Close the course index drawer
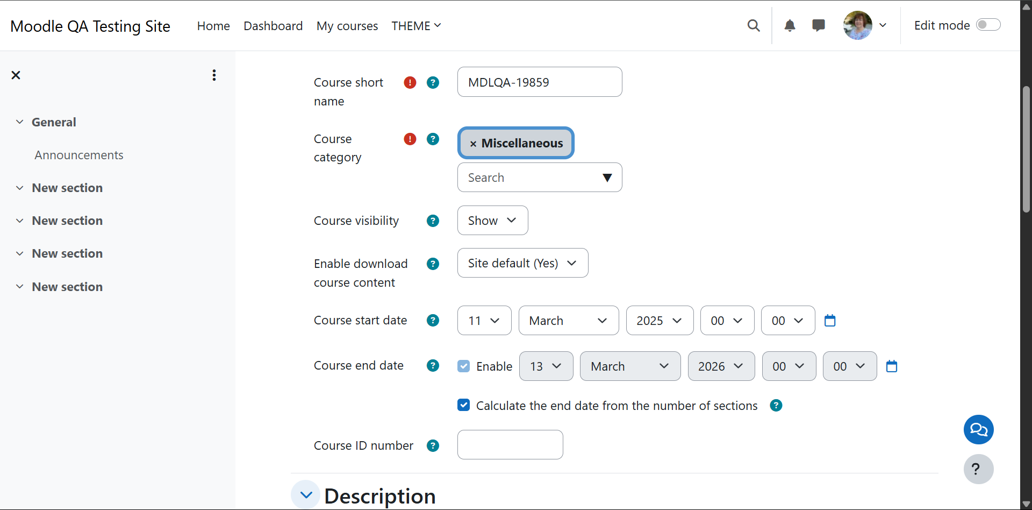This screenshot has width=1032, height=510. pos(16,75)
